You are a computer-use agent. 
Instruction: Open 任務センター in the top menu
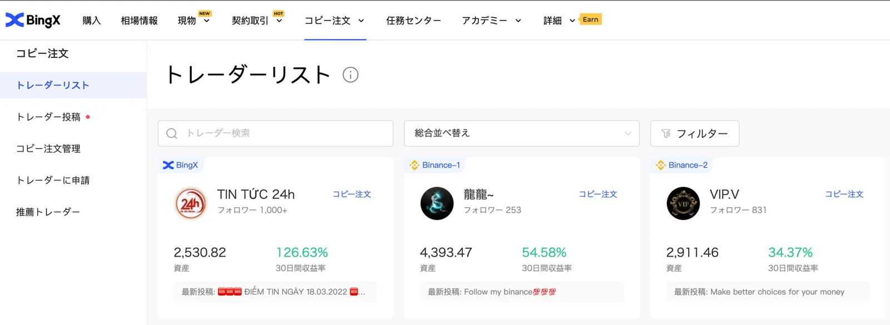(414, 21)
